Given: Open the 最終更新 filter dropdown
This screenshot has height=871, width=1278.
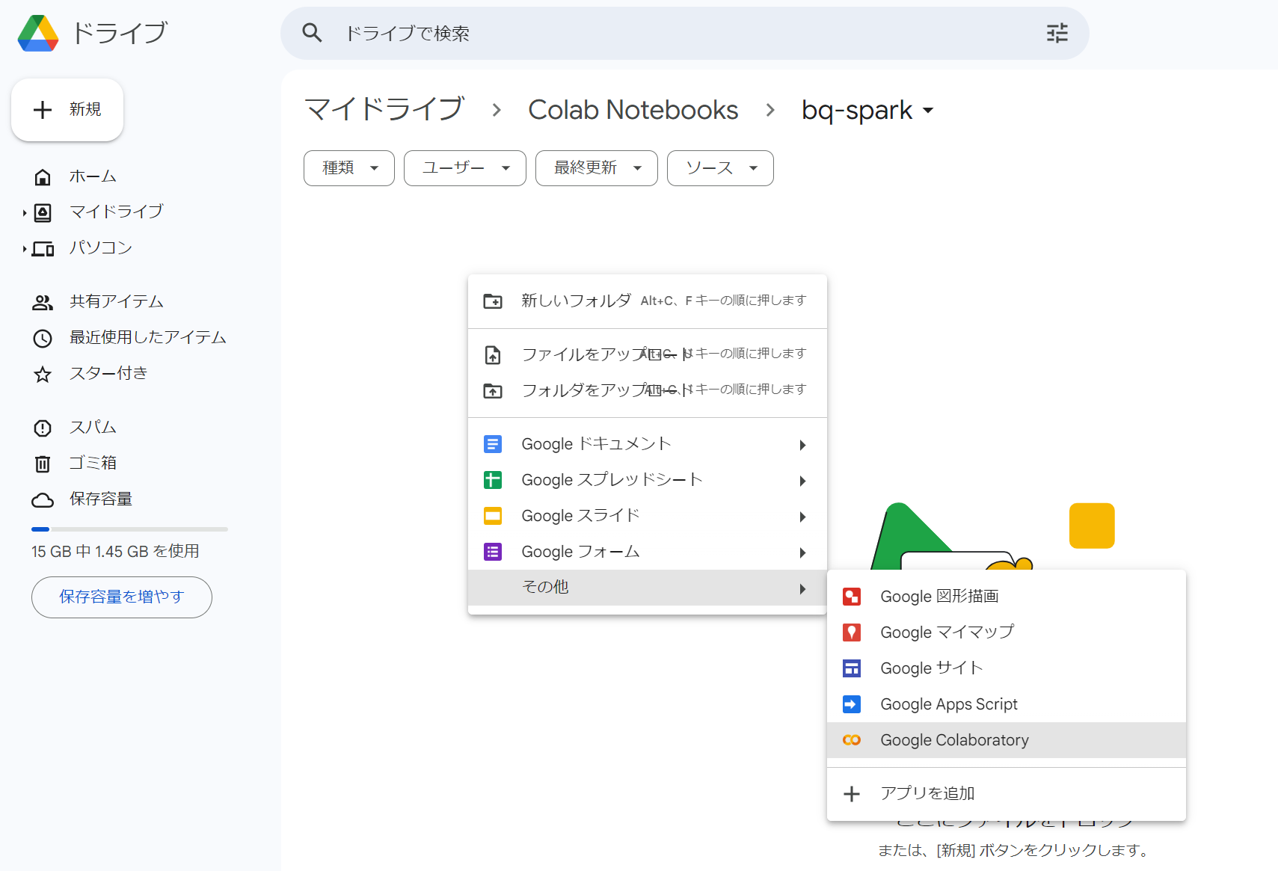Looking at the screenshot, I should click(x=597, y=168).
